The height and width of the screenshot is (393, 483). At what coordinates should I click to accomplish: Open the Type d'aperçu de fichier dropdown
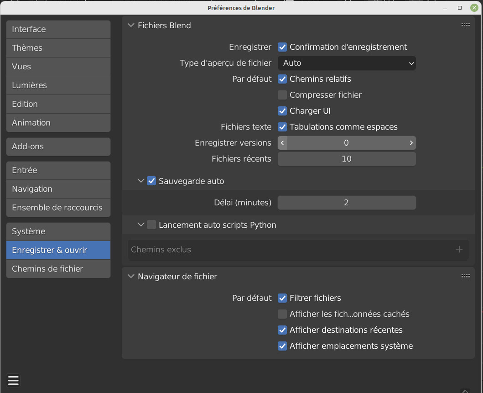pyautogui.click(x=347, y=63)
